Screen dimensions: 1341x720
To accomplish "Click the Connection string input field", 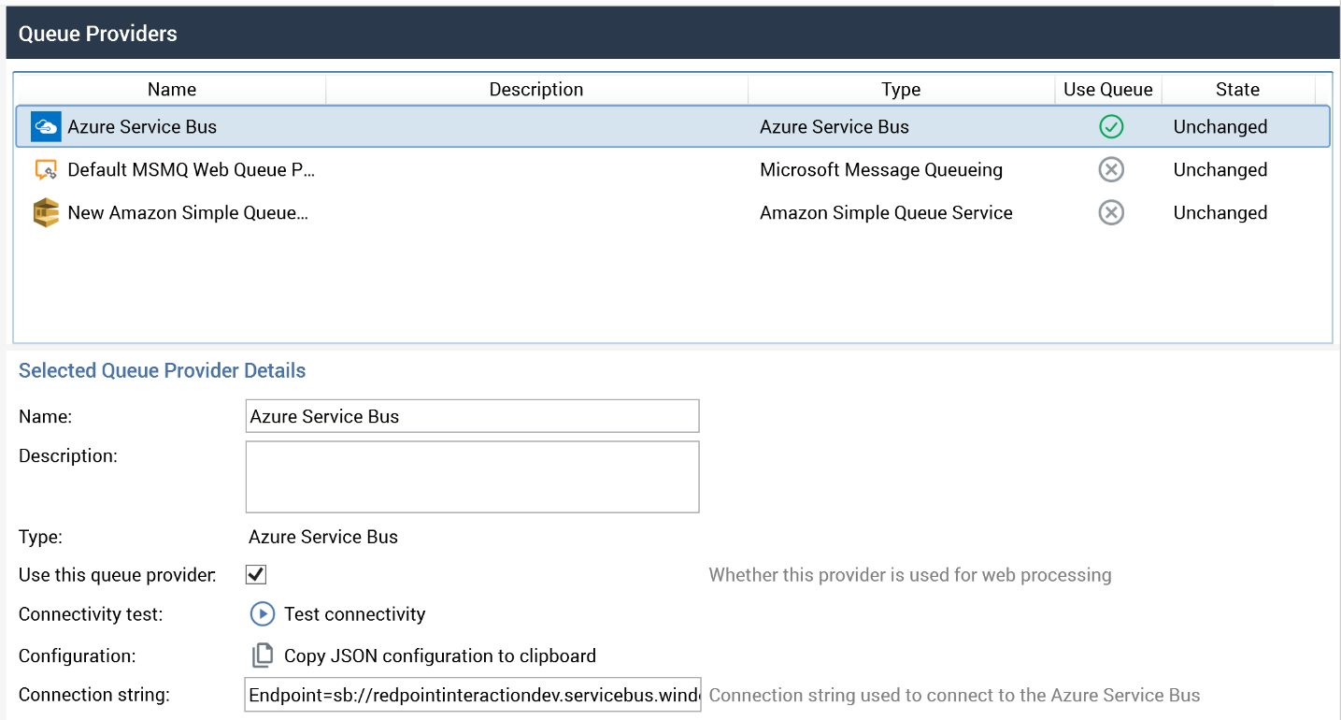I will coord(472,695).
